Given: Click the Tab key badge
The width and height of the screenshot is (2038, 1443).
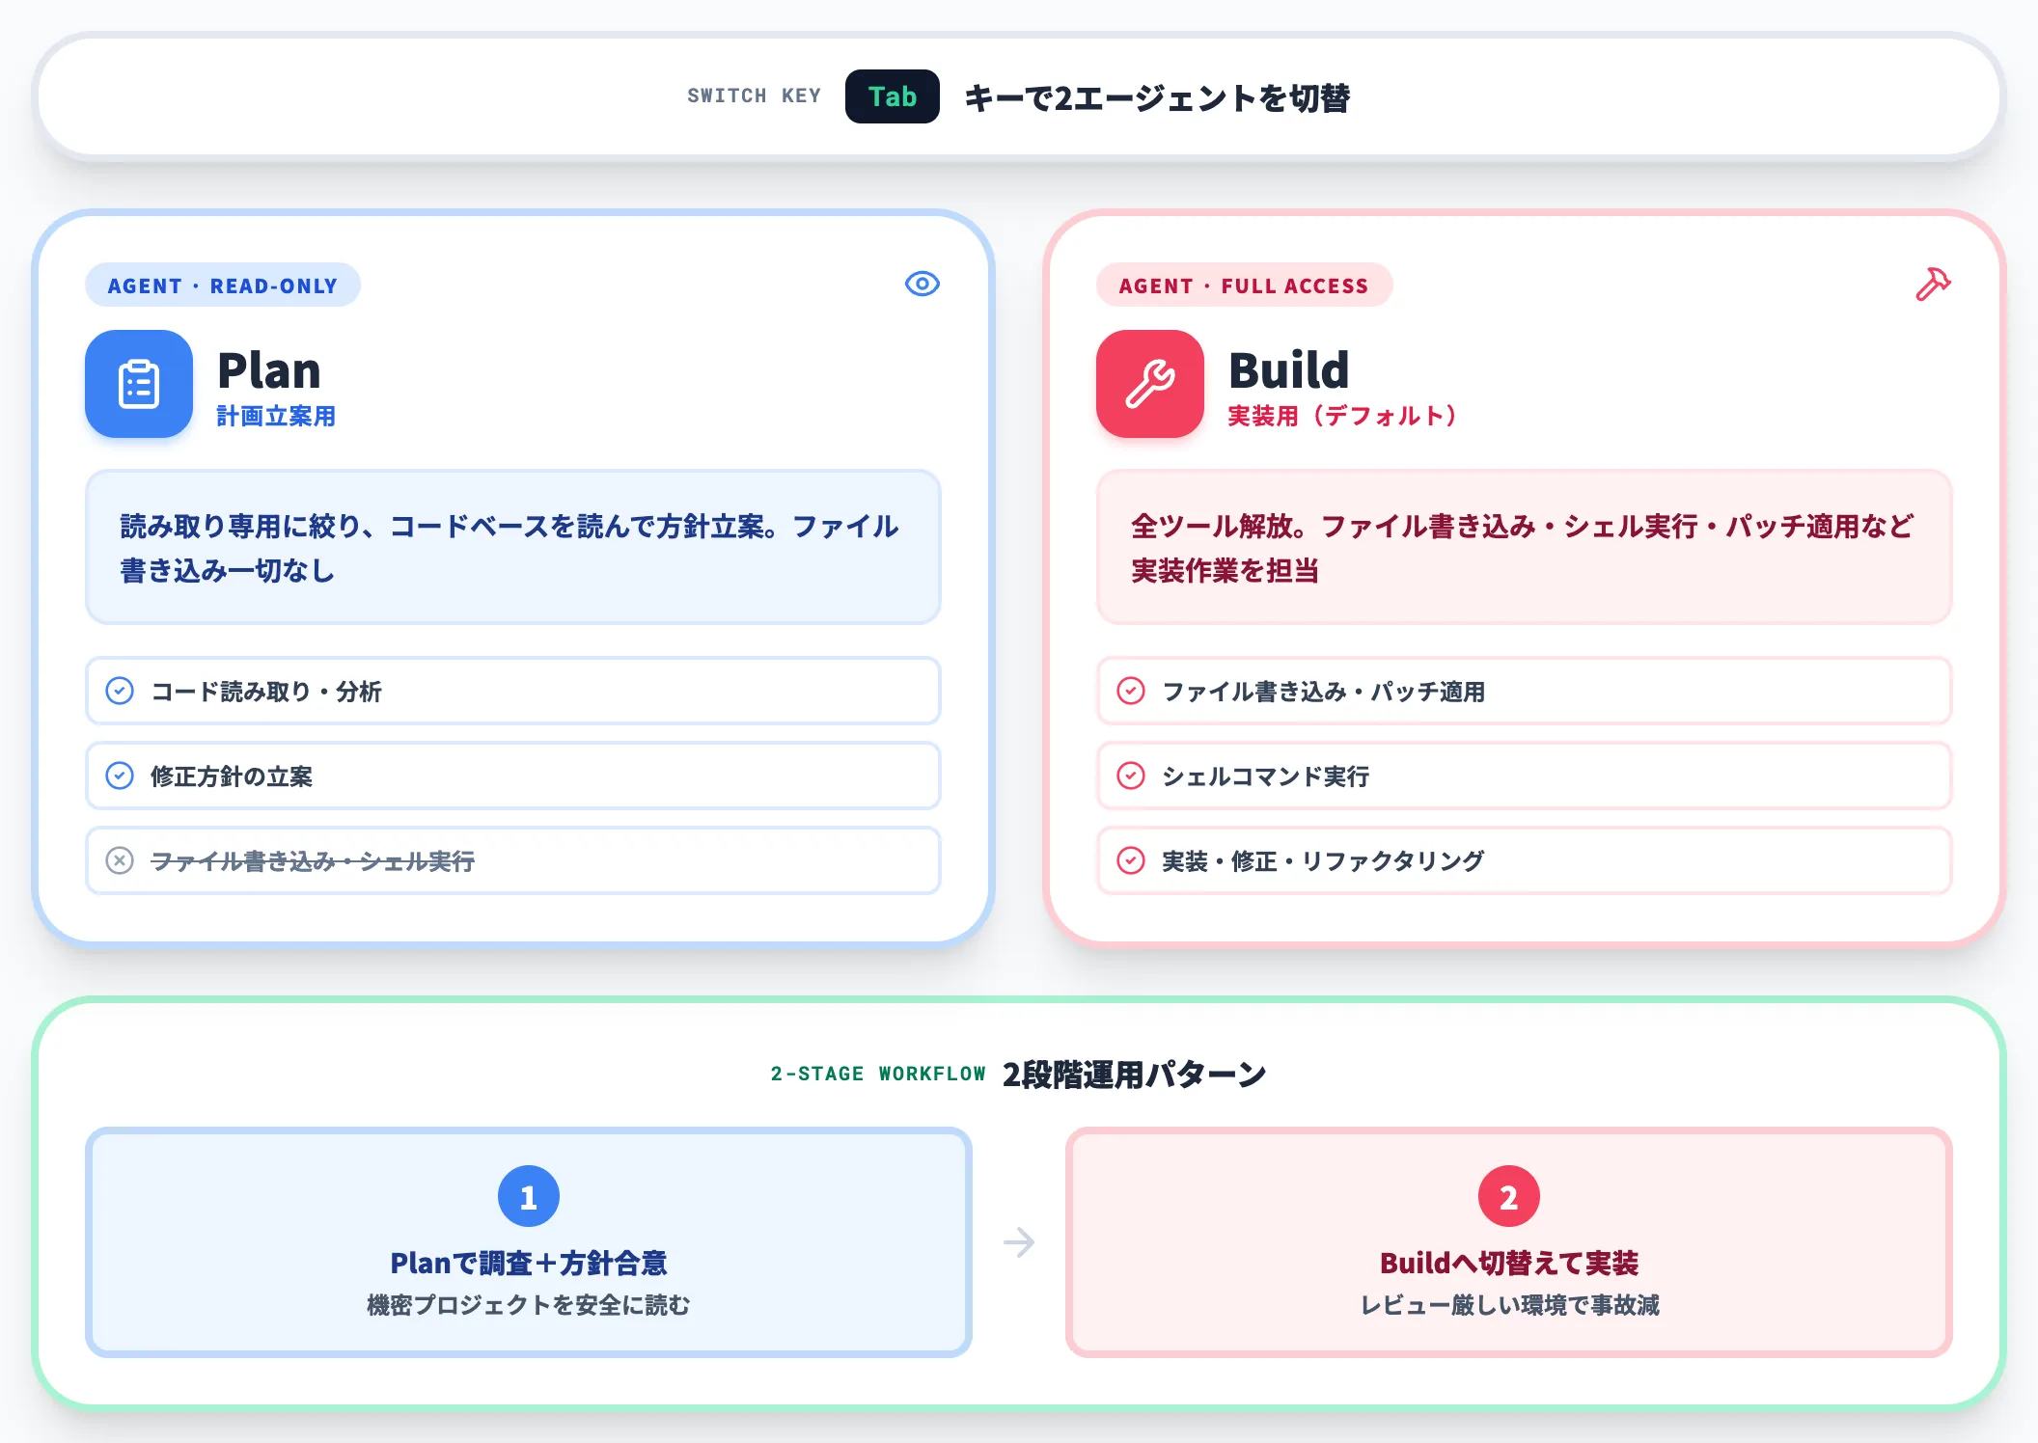Looking at the screenshot, I should pyautogui.click(x=892, y=96).
